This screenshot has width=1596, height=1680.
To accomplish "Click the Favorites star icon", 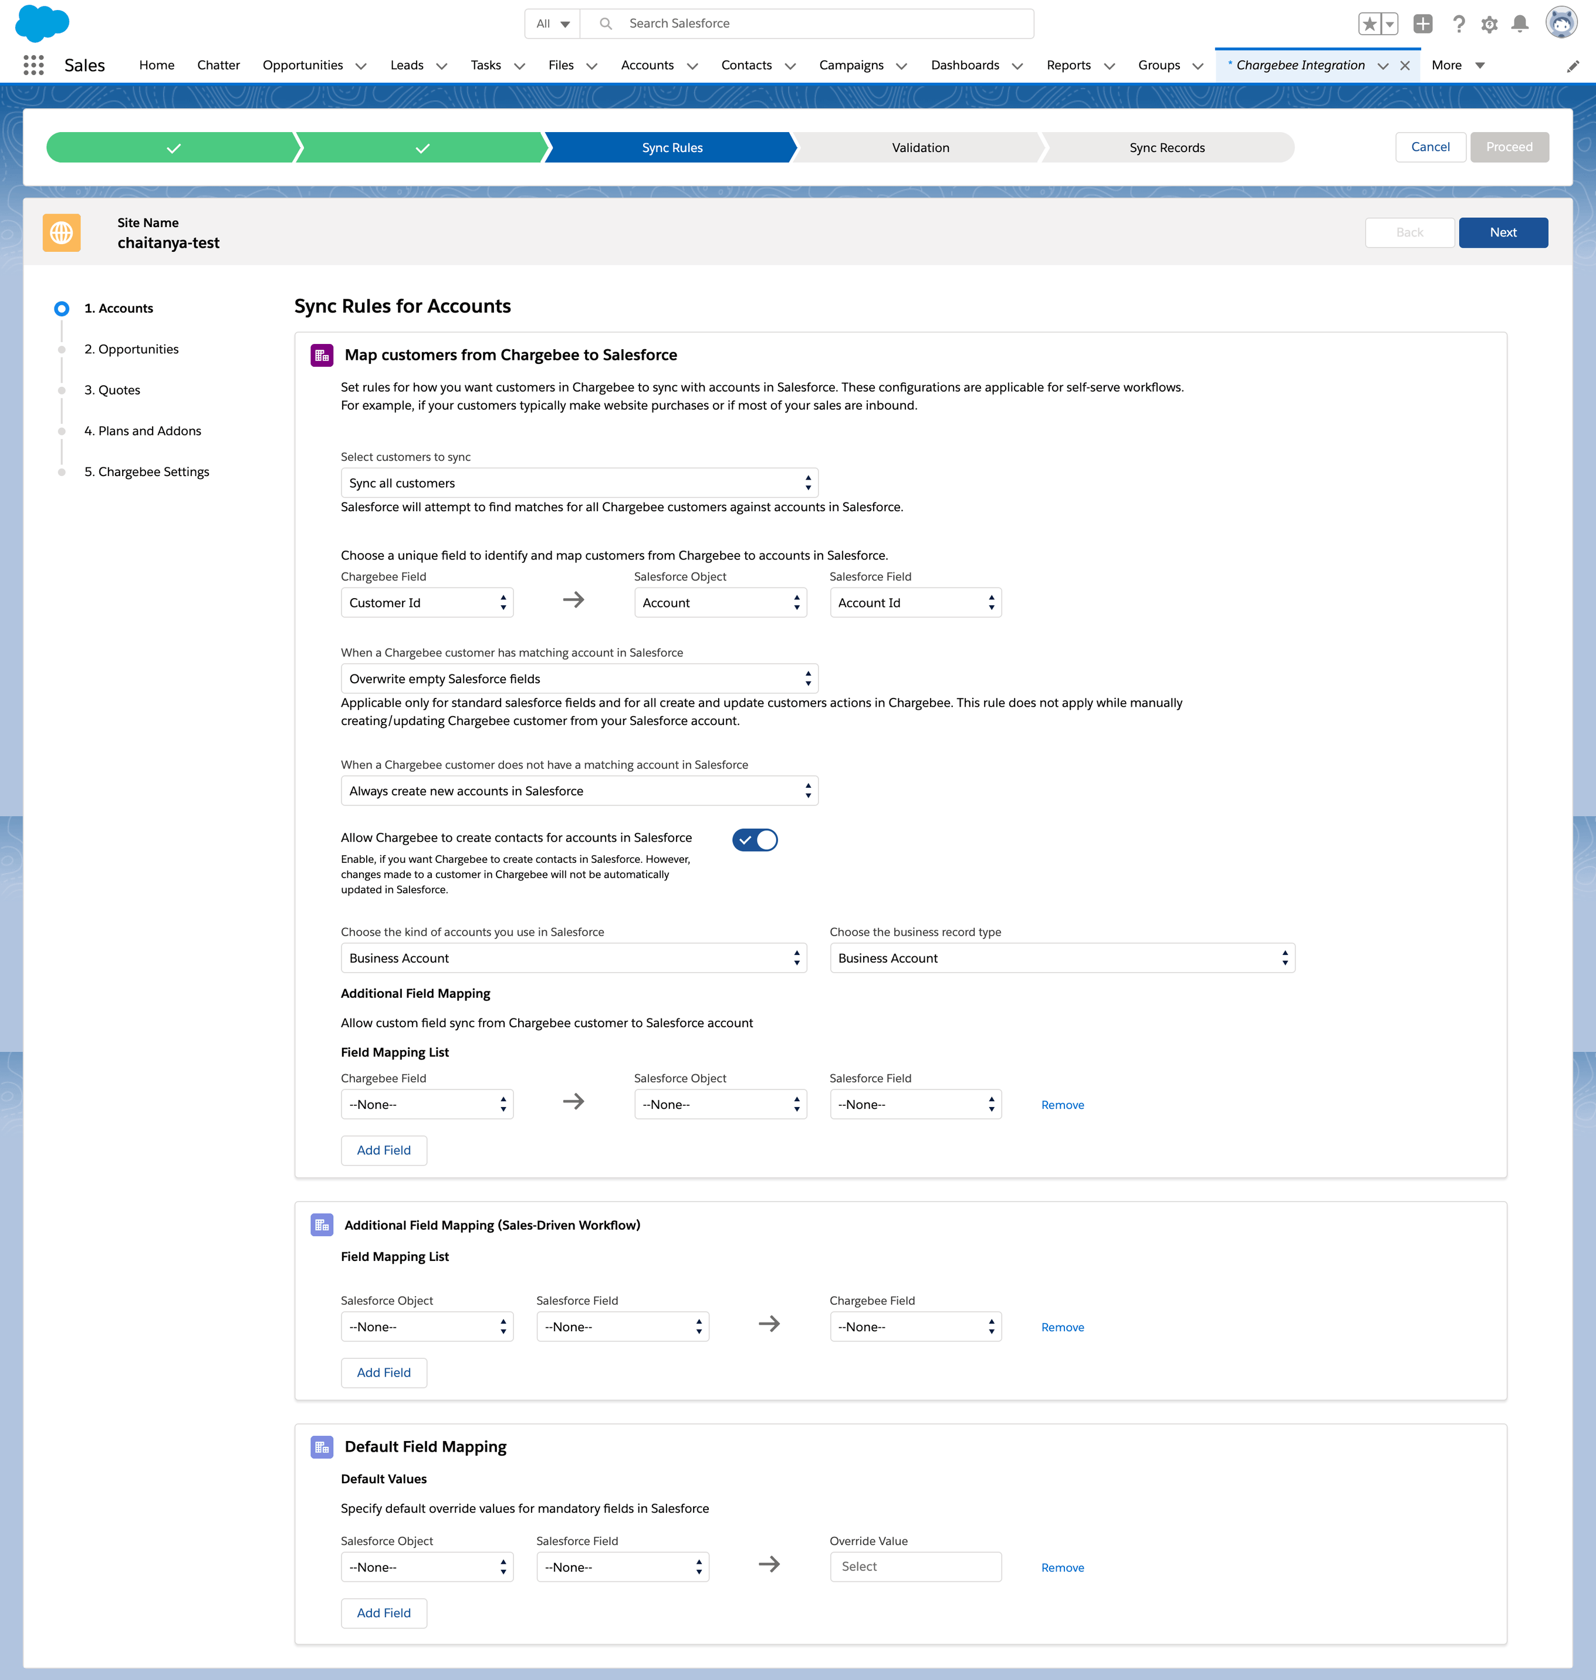I will click(x=1369, y=24).
